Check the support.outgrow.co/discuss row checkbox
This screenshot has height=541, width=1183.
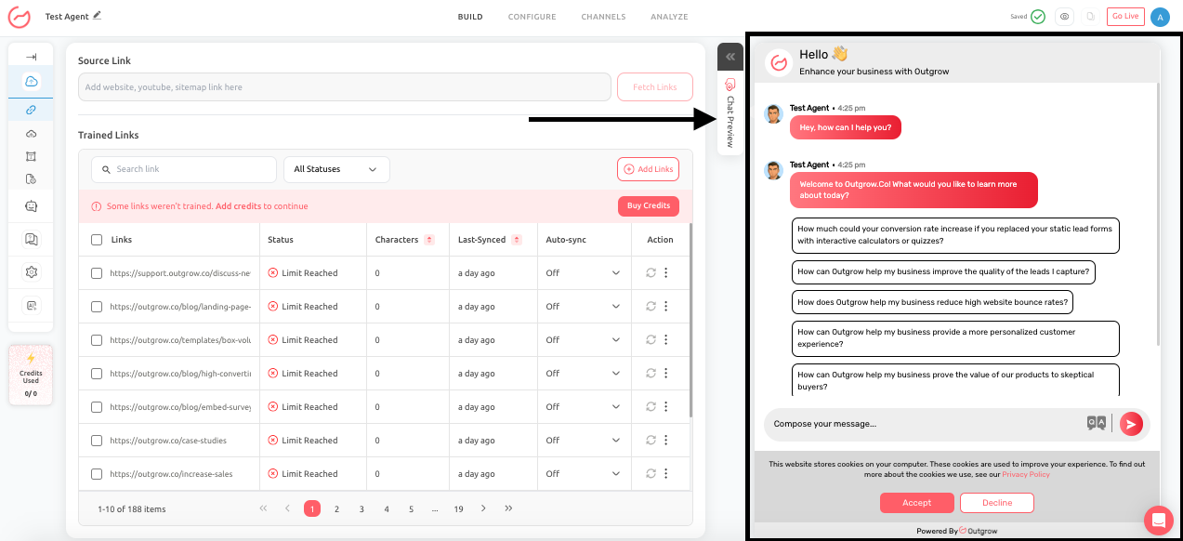[x=97, y=273]
